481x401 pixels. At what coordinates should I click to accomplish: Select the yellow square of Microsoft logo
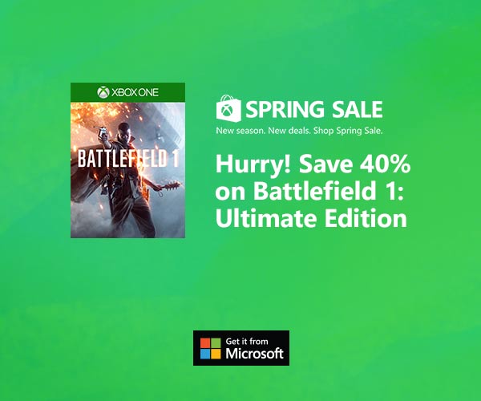pos(216,354)
